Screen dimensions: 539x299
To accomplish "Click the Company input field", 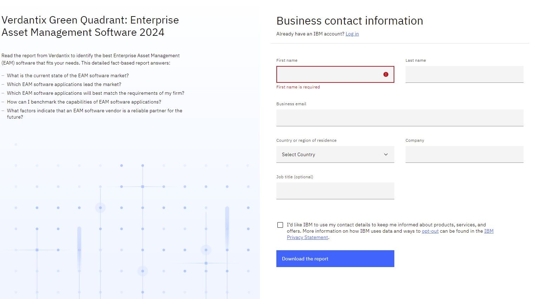I will click(464, 154).
